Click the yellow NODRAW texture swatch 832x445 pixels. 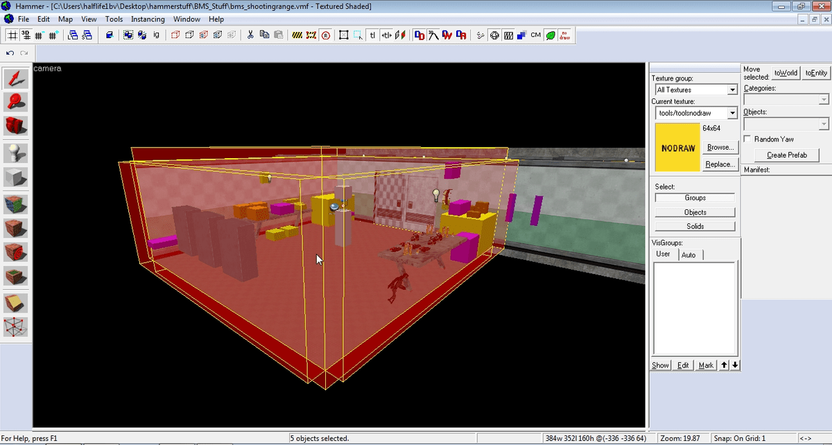point(677,148)
